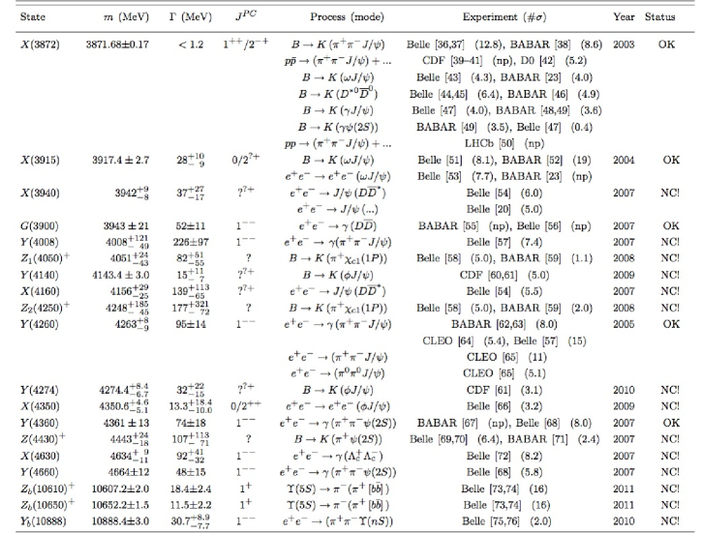Click the 'CLEO [65] (5.1)' experiment entry
Screen dimensions: 702x534
coord(504,373)
